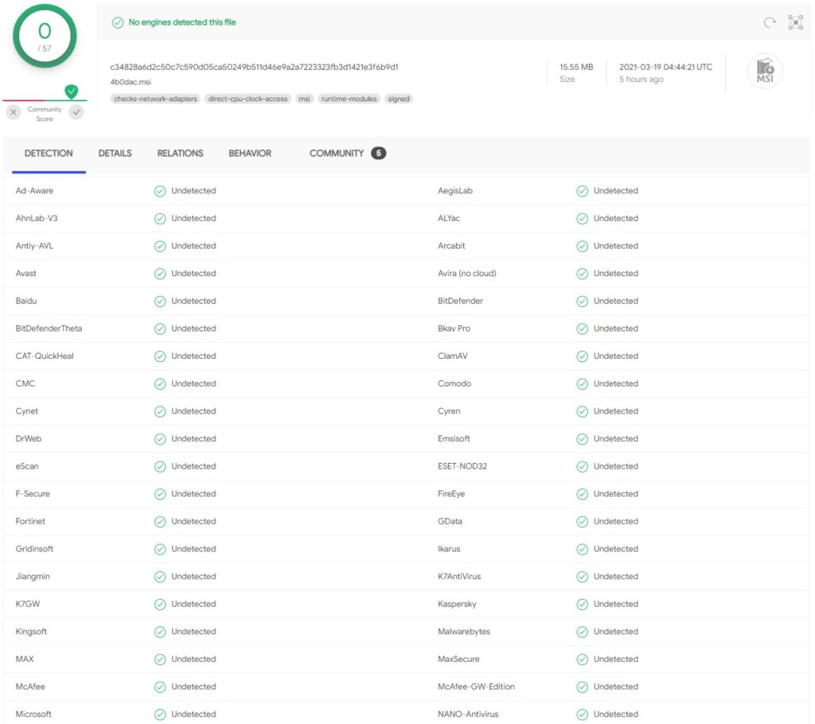Click the signed tag
Viewport: 815px width, 724px height.
tap(399, 99)
